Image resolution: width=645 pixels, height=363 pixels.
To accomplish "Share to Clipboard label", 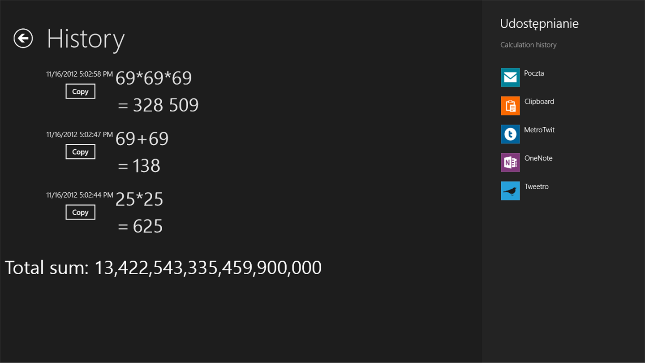I will click(x=539, y=101).
